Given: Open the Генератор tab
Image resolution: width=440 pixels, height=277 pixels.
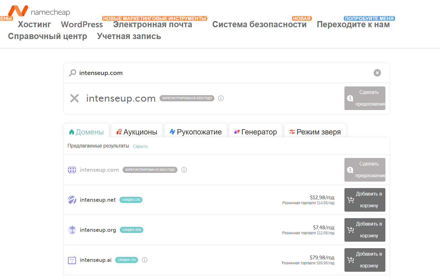Looking at the screenshot, I should [x=256, y=132].
